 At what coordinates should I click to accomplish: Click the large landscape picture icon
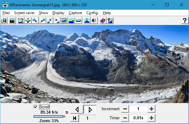pyautogui.click(x=71, y=21)
